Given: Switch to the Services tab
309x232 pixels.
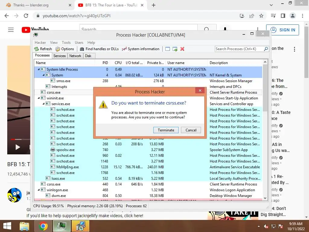Looking at the screenshot, I should point(59,56).
